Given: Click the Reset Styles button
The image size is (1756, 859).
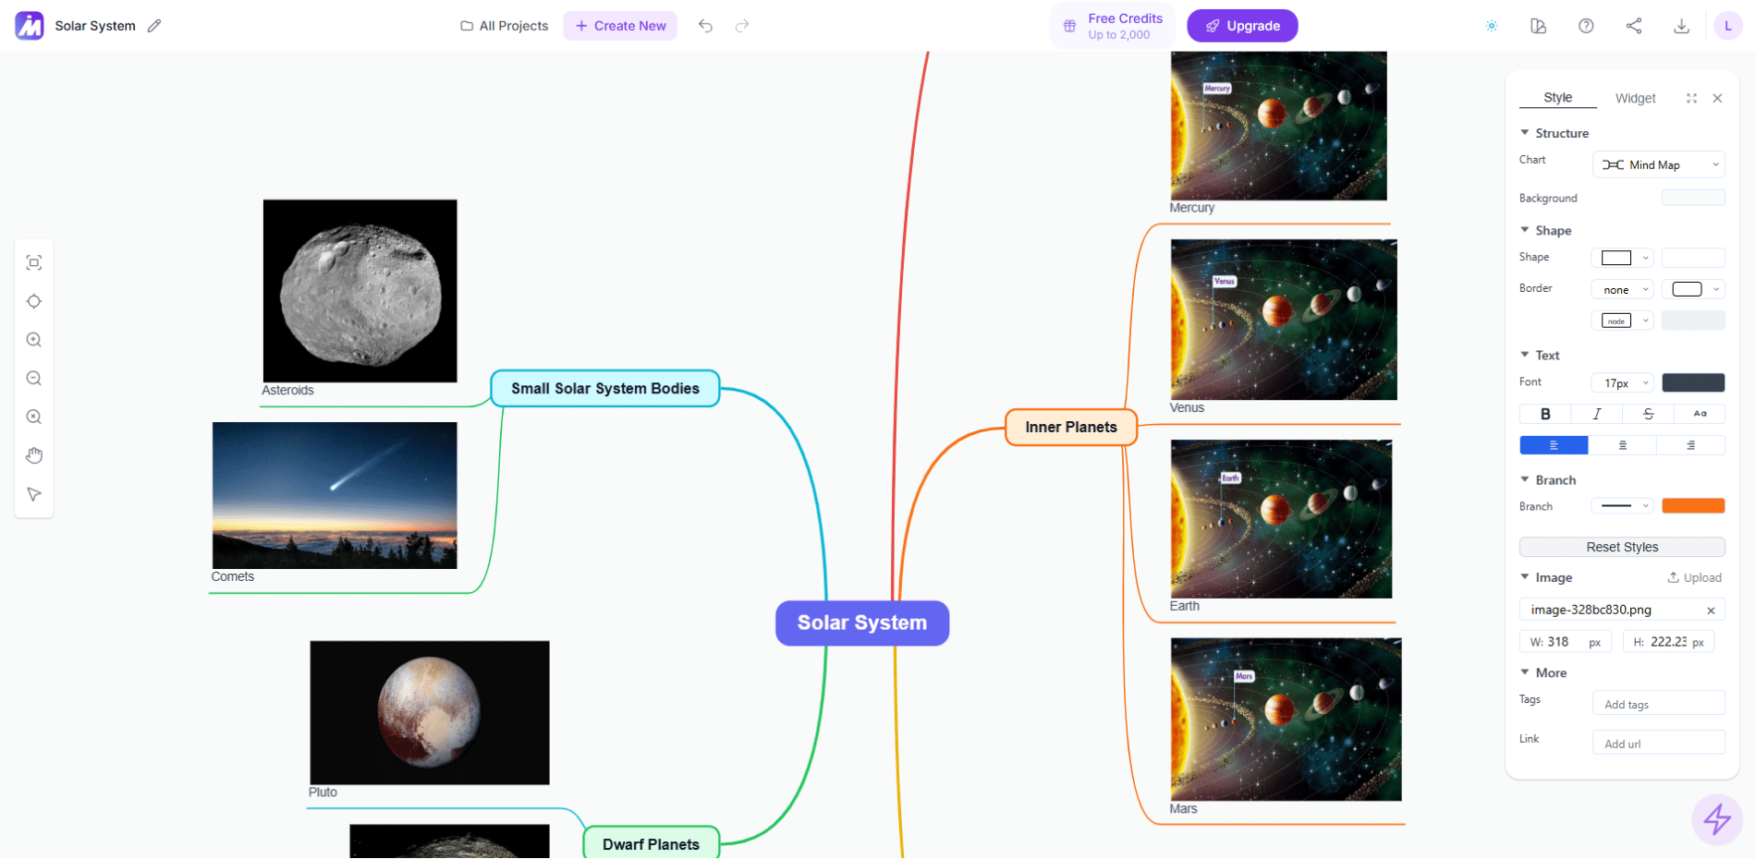Looking at the screenshot, I should pyautogui.click(x=1622, y=547).
